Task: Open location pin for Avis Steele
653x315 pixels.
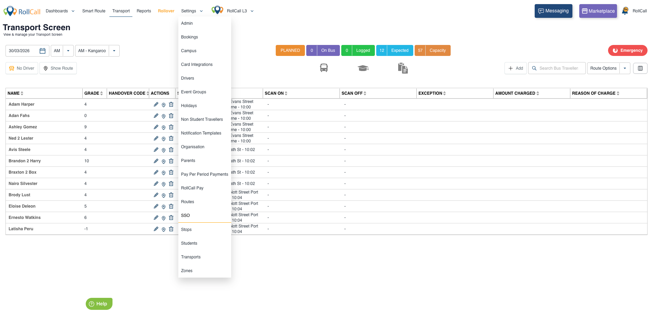Action: (164, 150)
